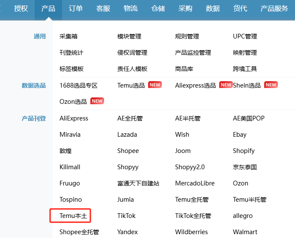The width and height of the screenshot is (295, 238).
Task: Select Shopyy listing
Action: click(x=128, y=167)
